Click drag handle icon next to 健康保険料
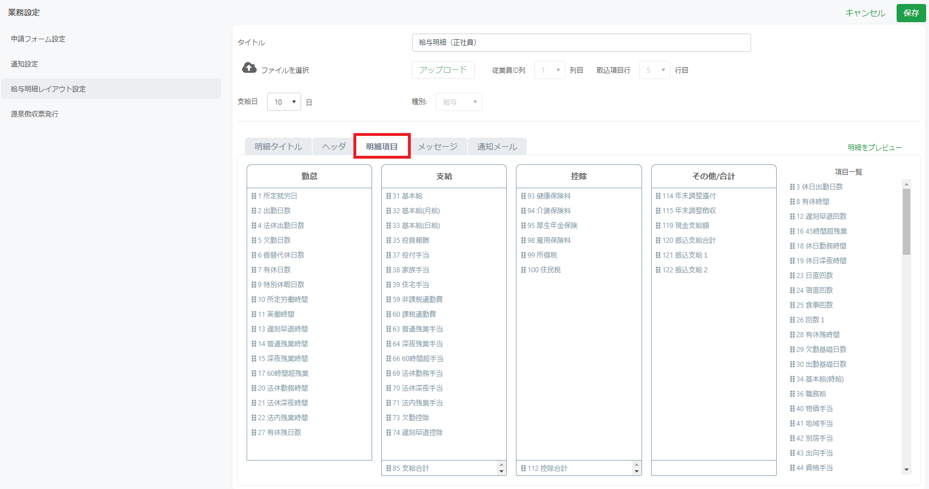This screenshot has width=929, height=489. 523,196
